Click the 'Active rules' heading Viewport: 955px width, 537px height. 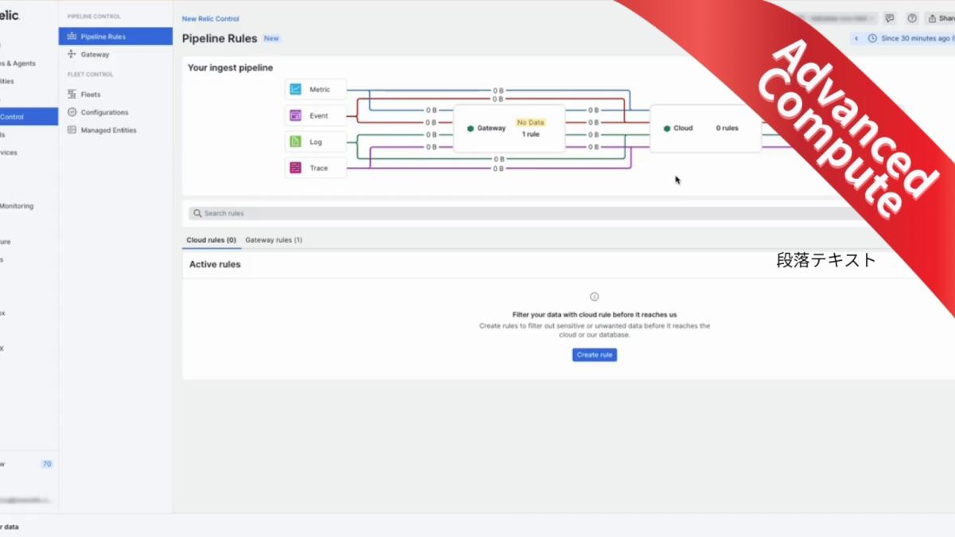(x=215, y=264)
